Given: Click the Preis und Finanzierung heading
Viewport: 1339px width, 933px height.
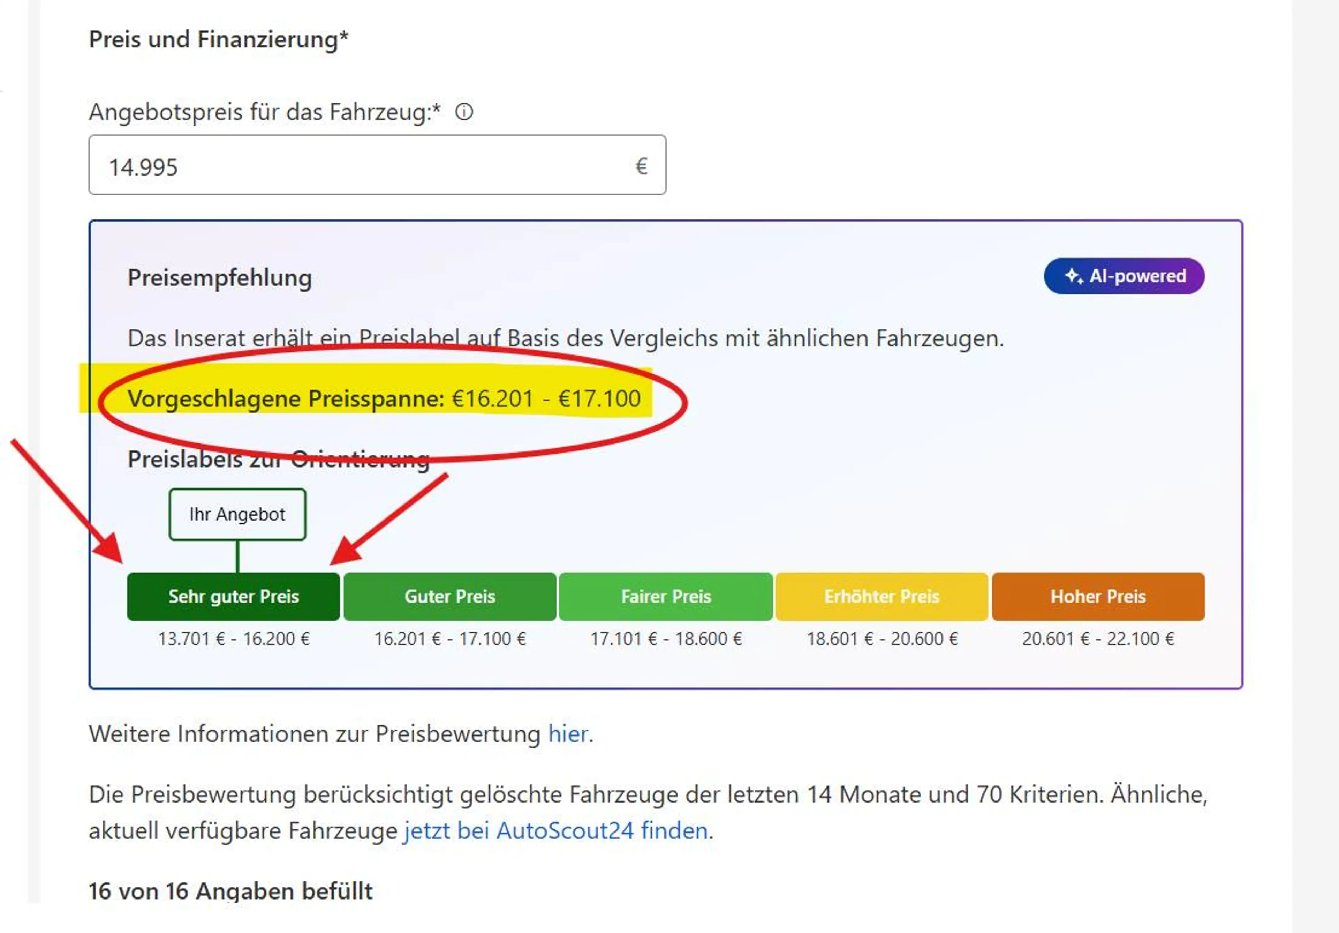Looking at the screenshot, I should [219, 40].
